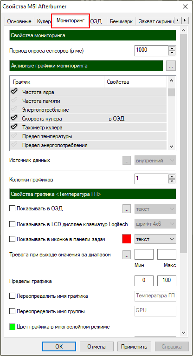Click the График column header
This screenshot has height=356, width=193.
point(57,82)
